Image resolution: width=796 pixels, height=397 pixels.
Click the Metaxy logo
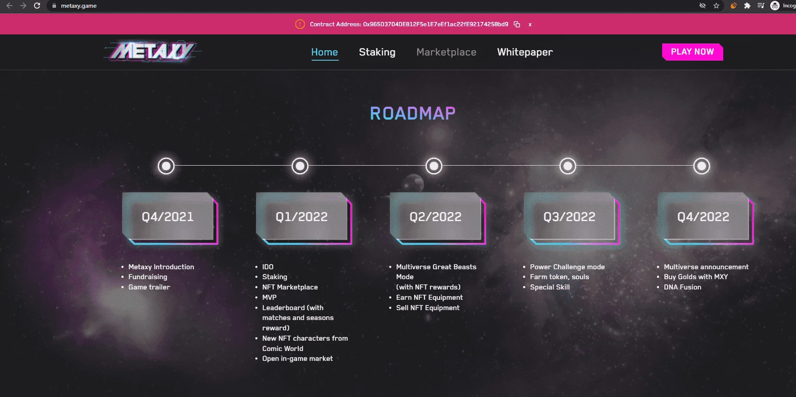tap(153, 52)
